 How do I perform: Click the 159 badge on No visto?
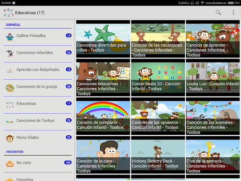point(68,163)
